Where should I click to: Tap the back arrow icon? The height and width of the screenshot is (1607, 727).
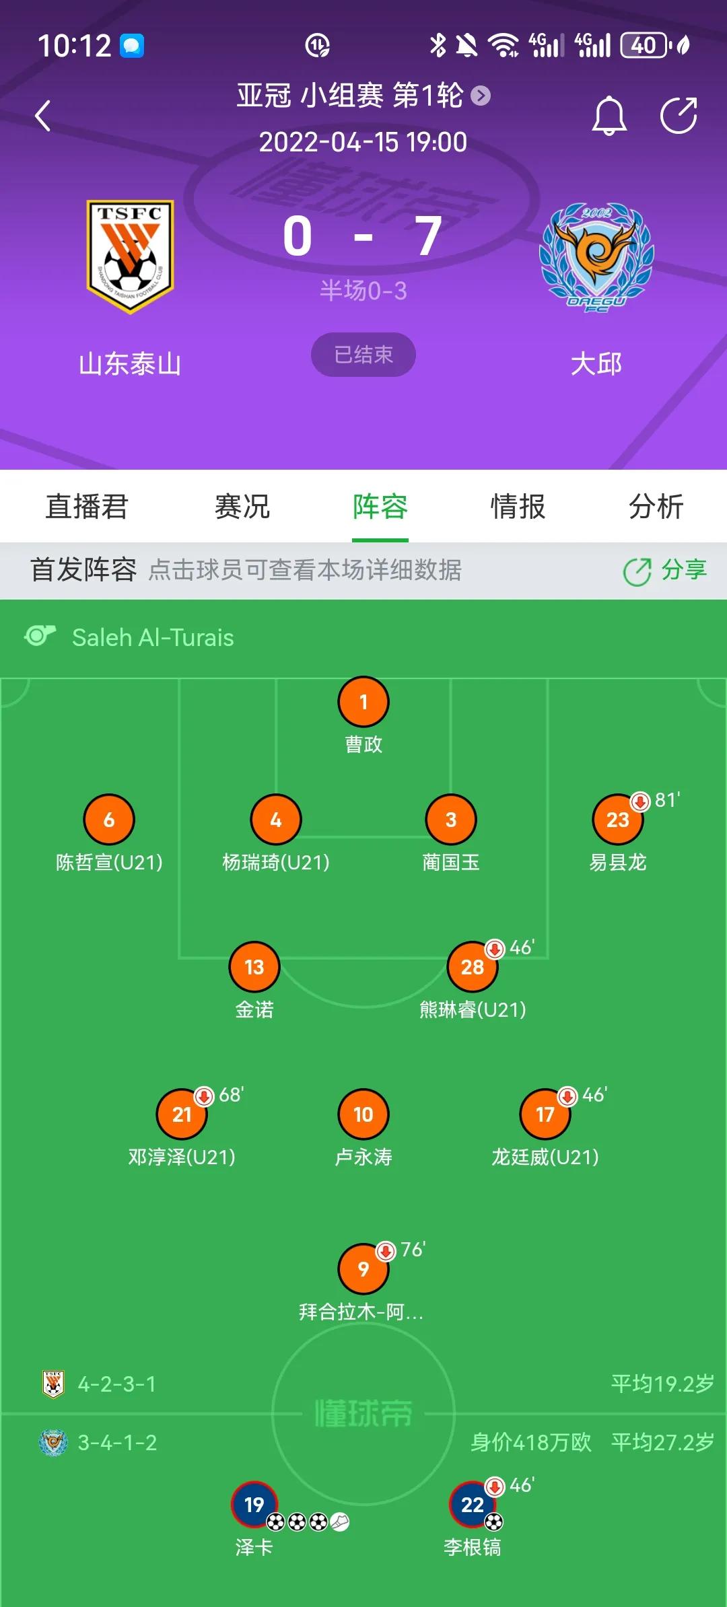point(43,116)
